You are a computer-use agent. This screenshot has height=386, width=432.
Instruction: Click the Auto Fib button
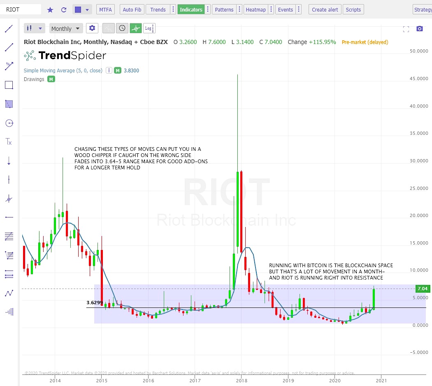[x=132, y=9]
